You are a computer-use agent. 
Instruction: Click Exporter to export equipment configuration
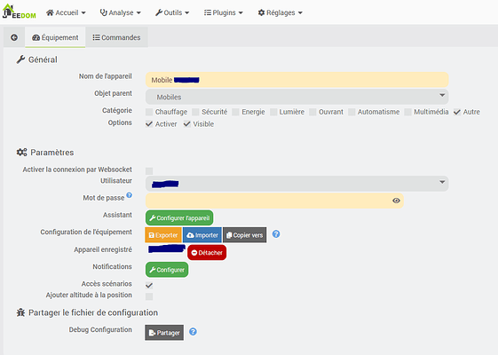pos(163,235)
